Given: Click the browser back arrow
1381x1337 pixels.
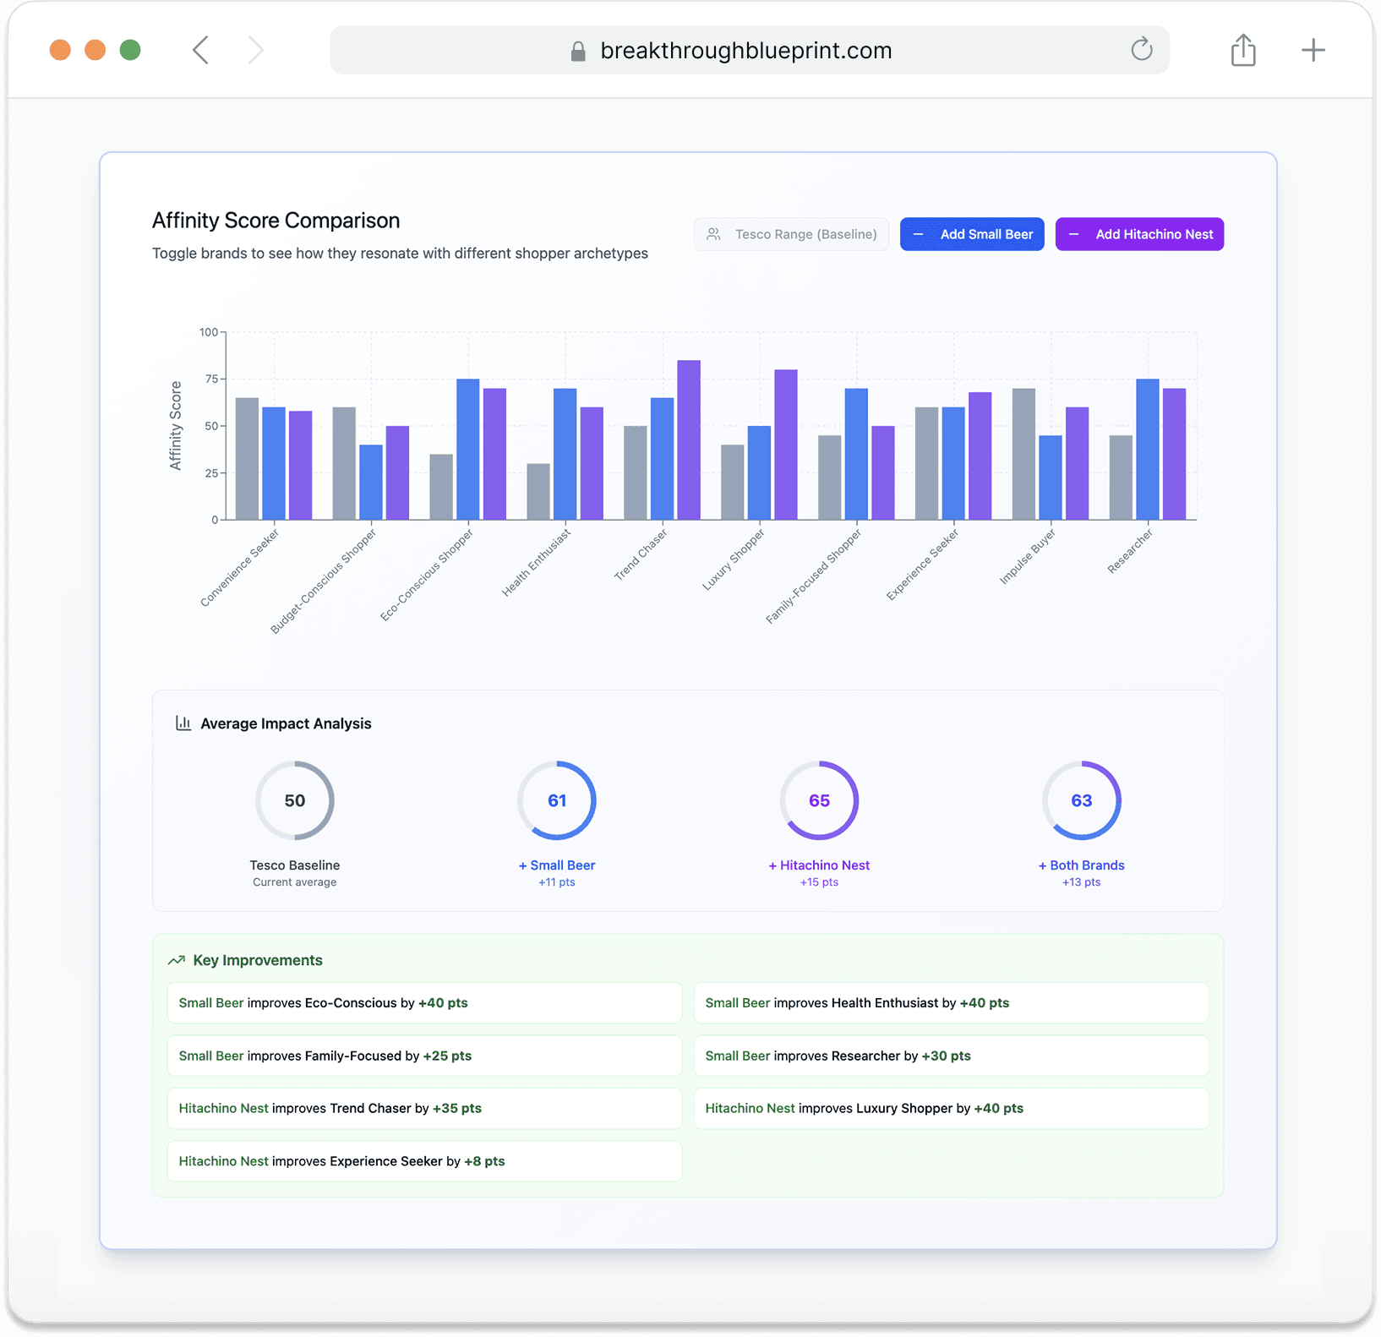Looking at the screenshot, I should point(200,50).
